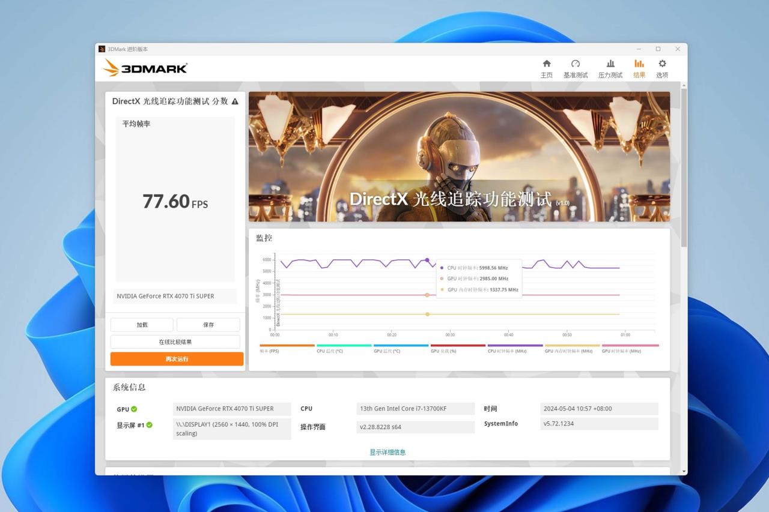Toggle the 帧率 (FPS) chart legend
This screenshot has height=512, width=769.
click(287, 348)
